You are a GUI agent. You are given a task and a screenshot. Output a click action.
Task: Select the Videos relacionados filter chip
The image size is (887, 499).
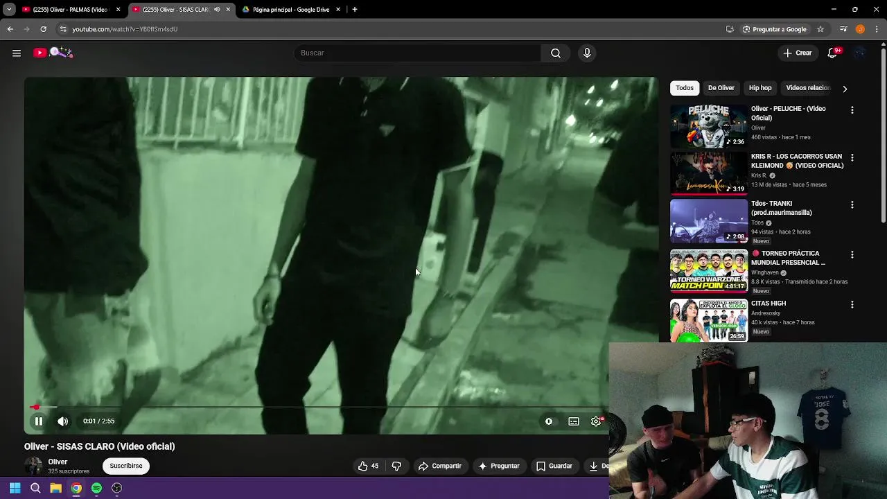point(807,88)
